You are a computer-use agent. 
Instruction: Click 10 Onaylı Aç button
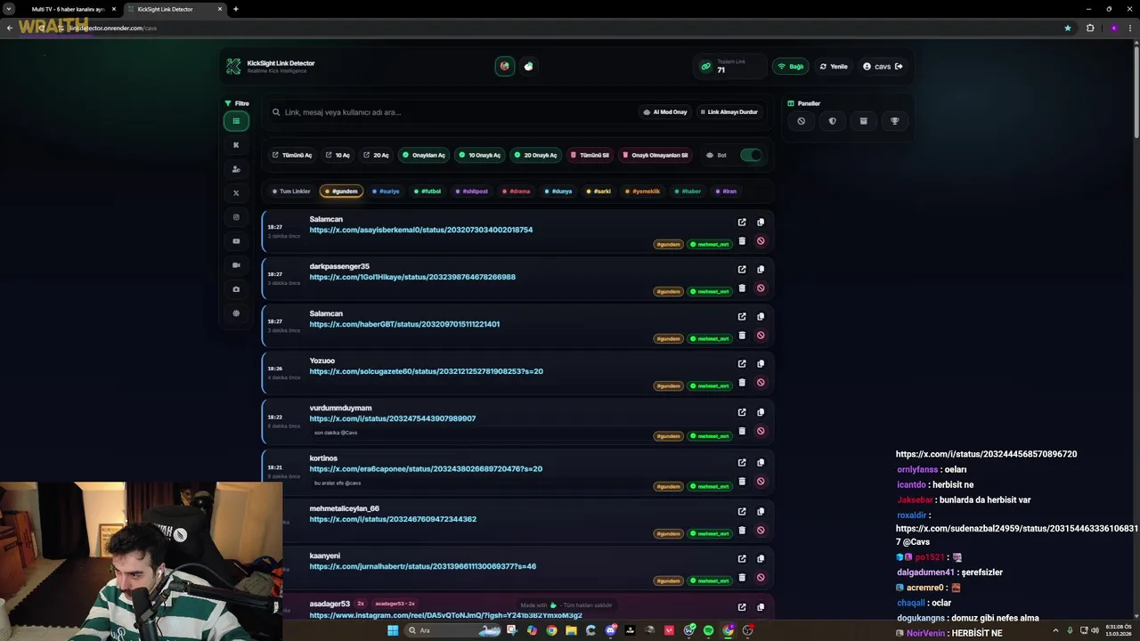479,155
